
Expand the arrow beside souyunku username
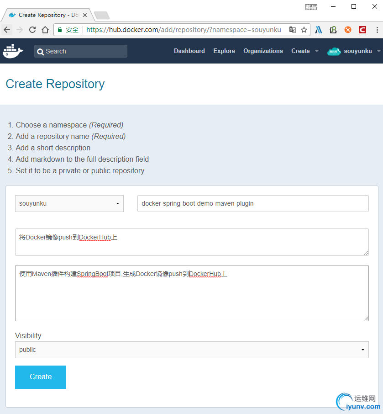pyautogui.click(x=379, y=51)
